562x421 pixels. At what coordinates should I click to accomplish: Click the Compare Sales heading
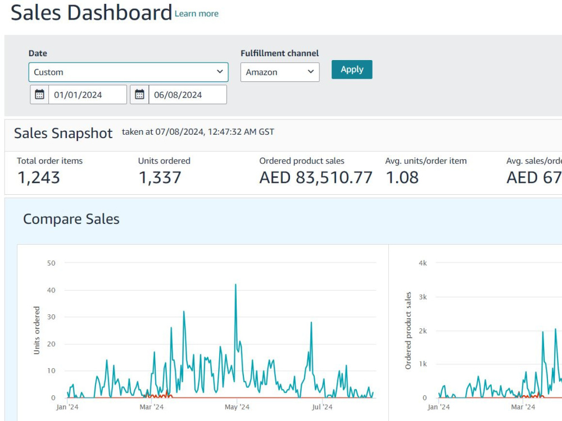point(71,219)
